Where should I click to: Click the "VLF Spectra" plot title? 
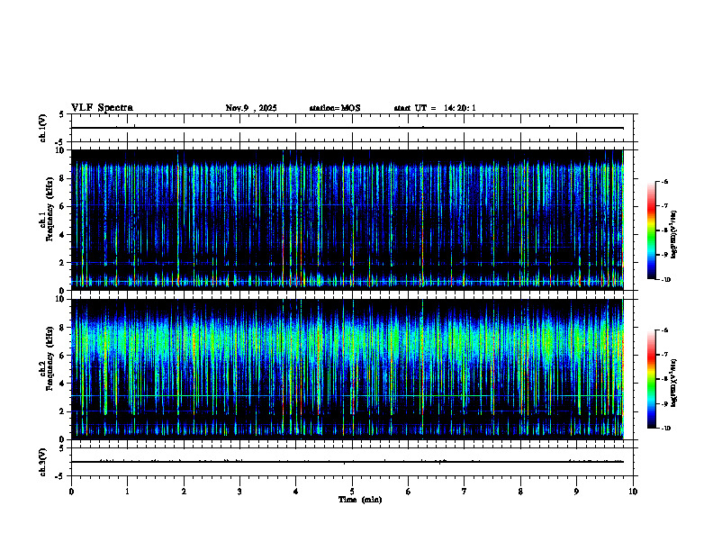point(102,108)
